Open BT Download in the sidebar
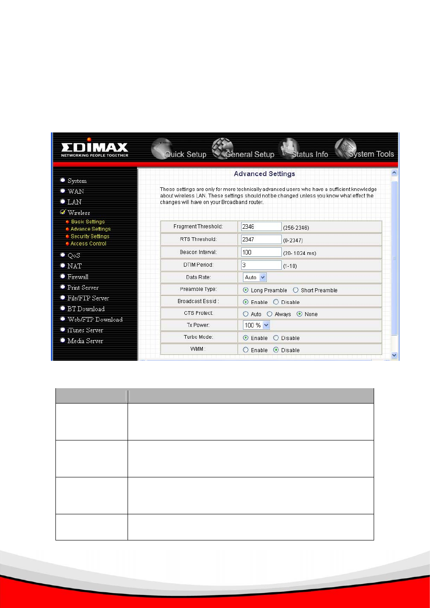This screenshot has width=430, height=608. click(x=86, y=309)
